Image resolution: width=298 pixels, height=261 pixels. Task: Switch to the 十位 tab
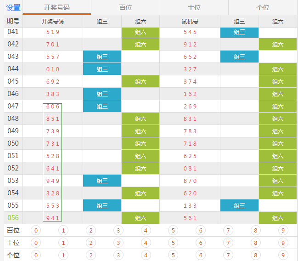[194, 7]
